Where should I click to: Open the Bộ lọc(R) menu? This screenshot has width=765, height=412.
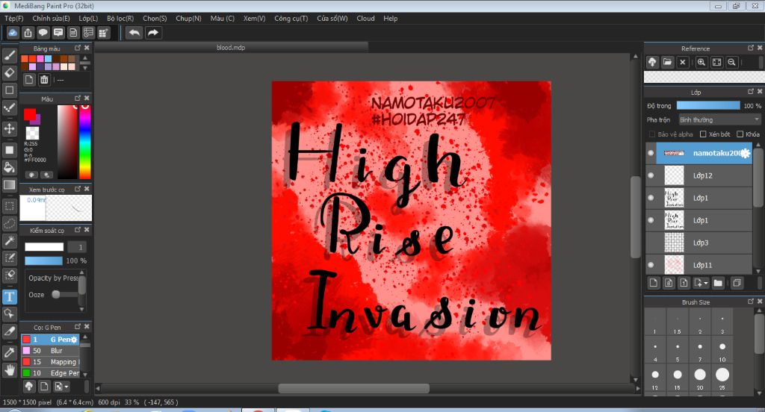tap(120, 18)
